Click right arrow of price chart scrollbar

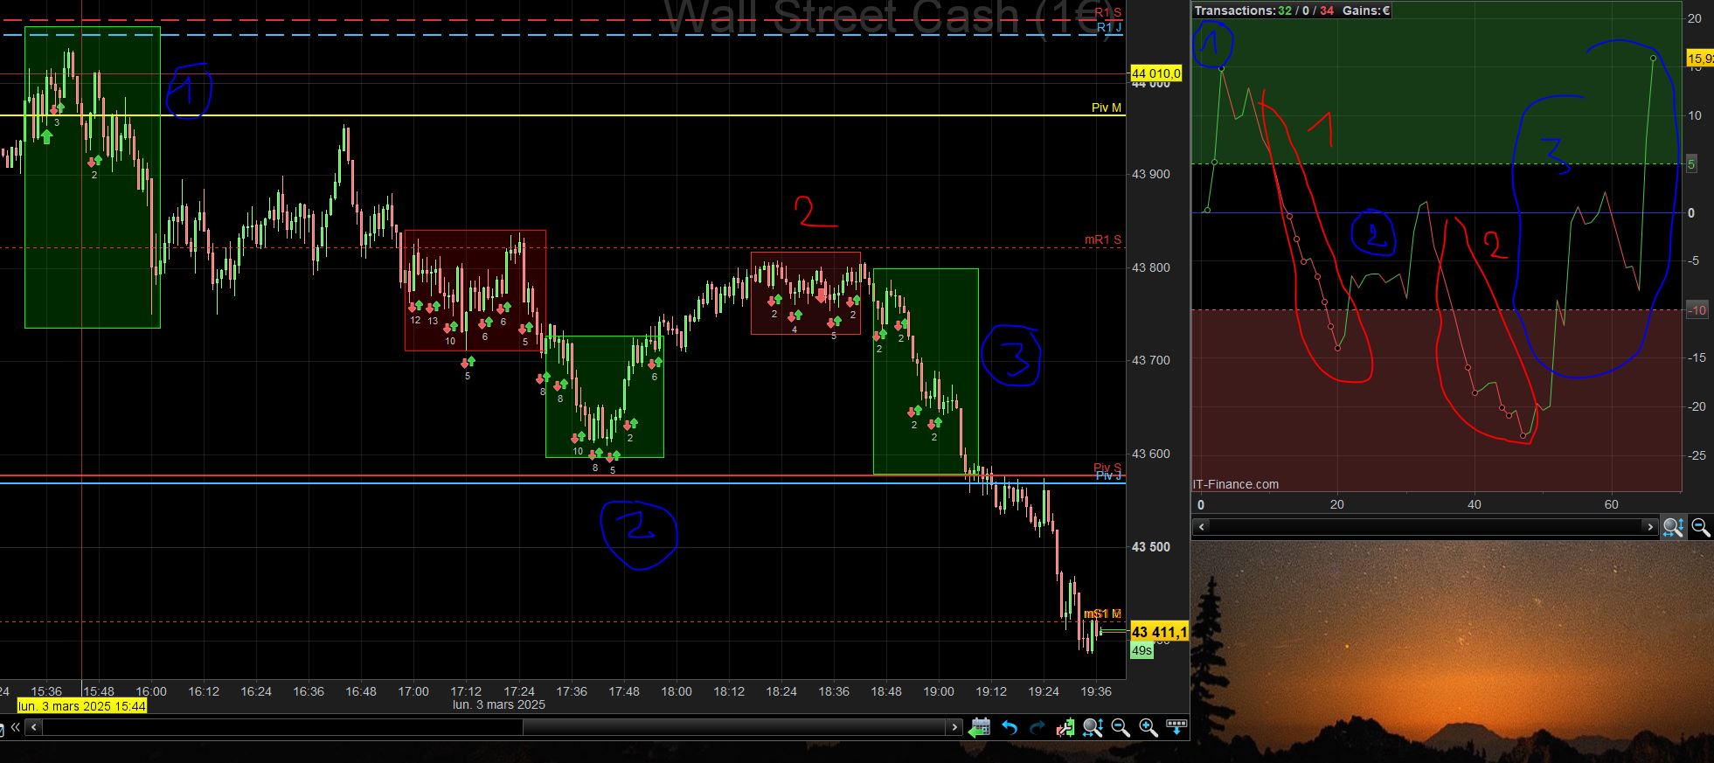(x=954, y=727)
